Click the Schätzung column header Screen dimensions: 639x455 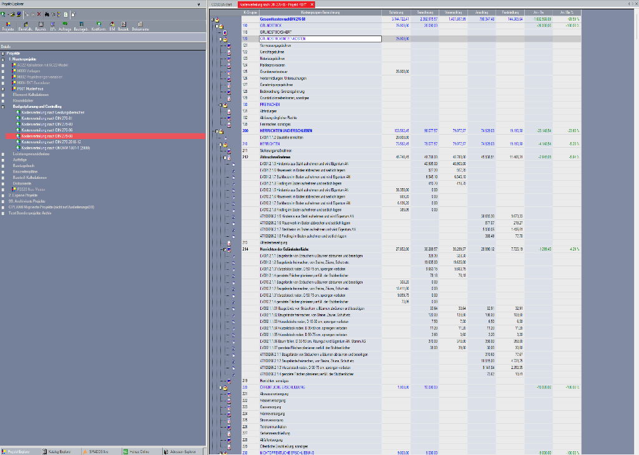coord(396,12)
